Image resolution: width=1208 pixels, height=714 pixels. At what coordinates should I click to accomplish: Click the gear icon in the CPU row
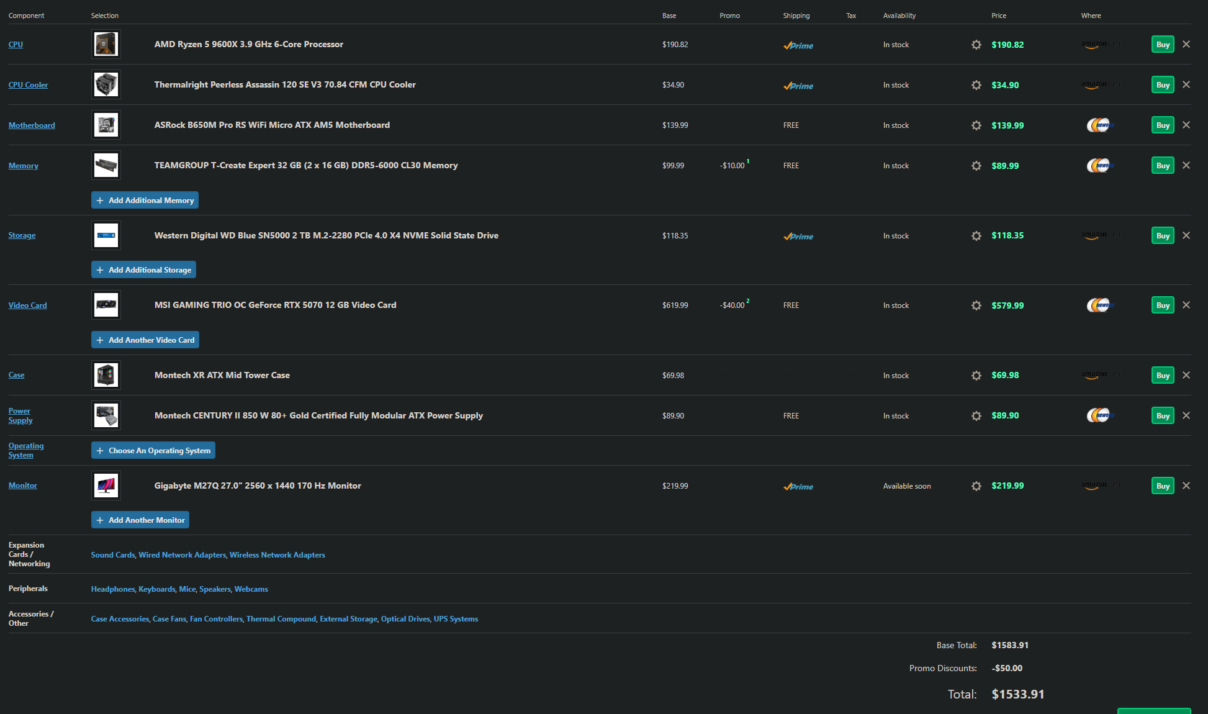[976, 45]
